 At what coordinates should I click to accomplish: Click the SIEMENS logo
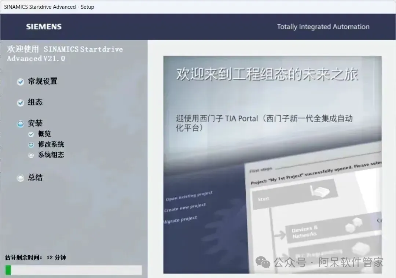tap(44, 27)
